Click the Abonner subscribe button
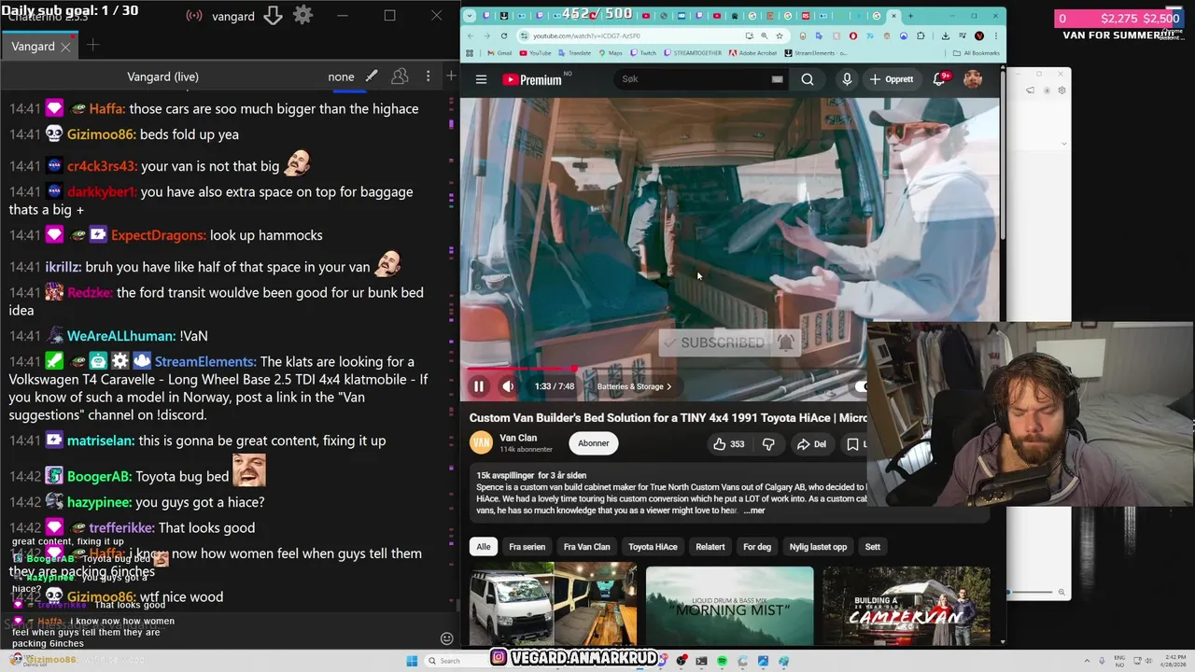Viewport: 1195px width, 672px height. click(593, 443)
